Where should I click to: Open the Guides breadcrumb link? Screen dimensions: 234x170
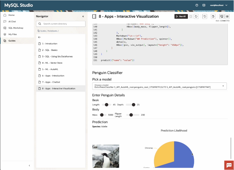(43, 31)
